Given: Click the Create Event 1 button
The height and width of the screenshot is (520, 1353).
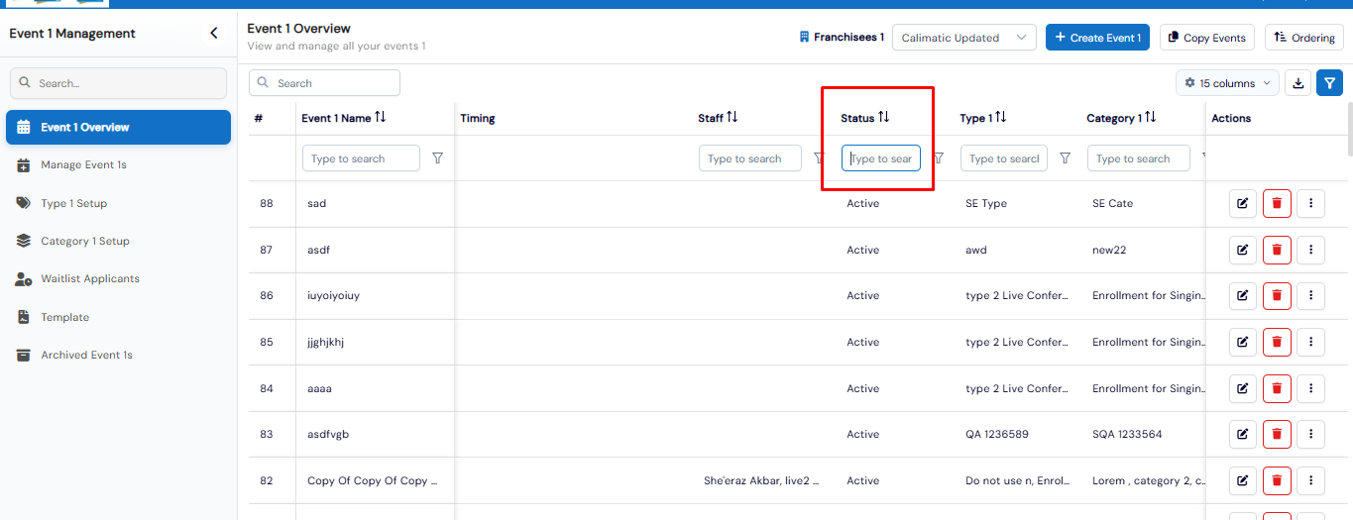Looking at the screenshot, I should point(1097,38).
